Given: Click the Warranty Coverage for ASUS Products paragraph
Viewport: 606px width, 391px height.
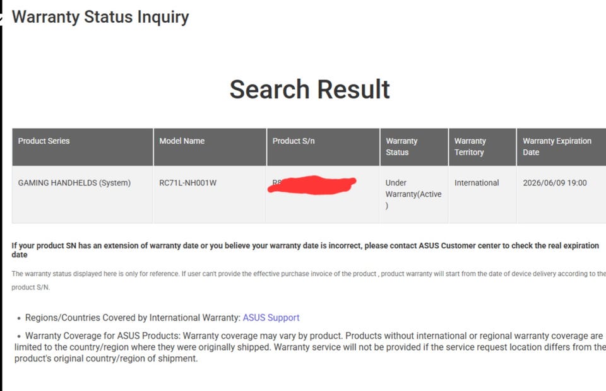Looking at the screenshot, I should [x=309, y=347].
